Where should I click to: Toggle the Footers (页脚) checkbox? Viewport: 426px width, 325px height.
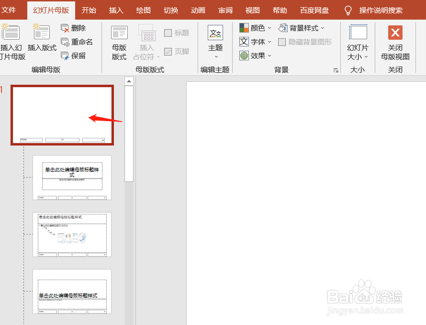(x=168, y=52)
